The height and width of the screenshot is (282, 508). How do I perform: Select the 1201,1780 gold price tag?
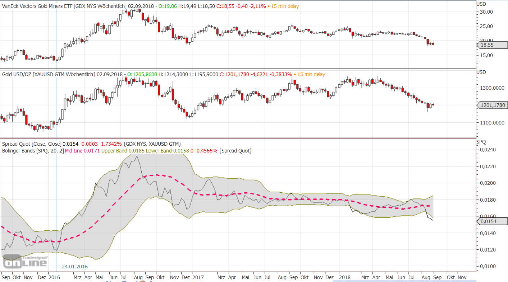tap(492, 105)
